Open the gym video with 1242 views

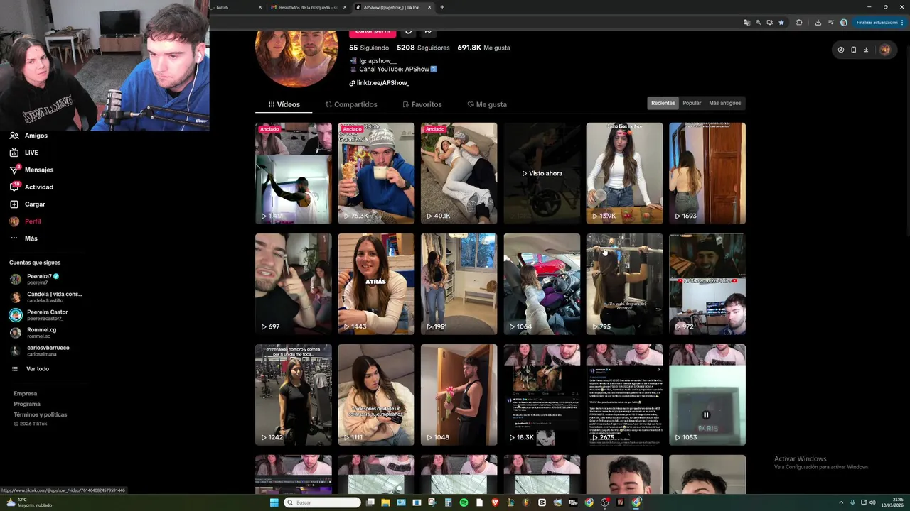(x=294, y=395)
